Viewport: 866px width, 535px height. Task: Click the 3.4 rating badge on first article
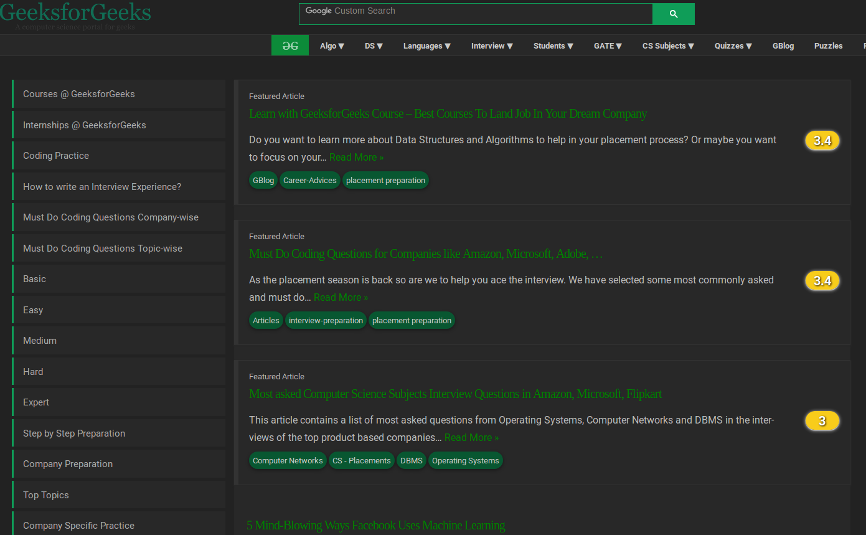pos(822,141)
